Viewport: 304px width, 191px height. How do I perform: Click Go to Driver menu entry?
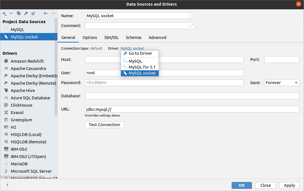(x=142, y=53)
